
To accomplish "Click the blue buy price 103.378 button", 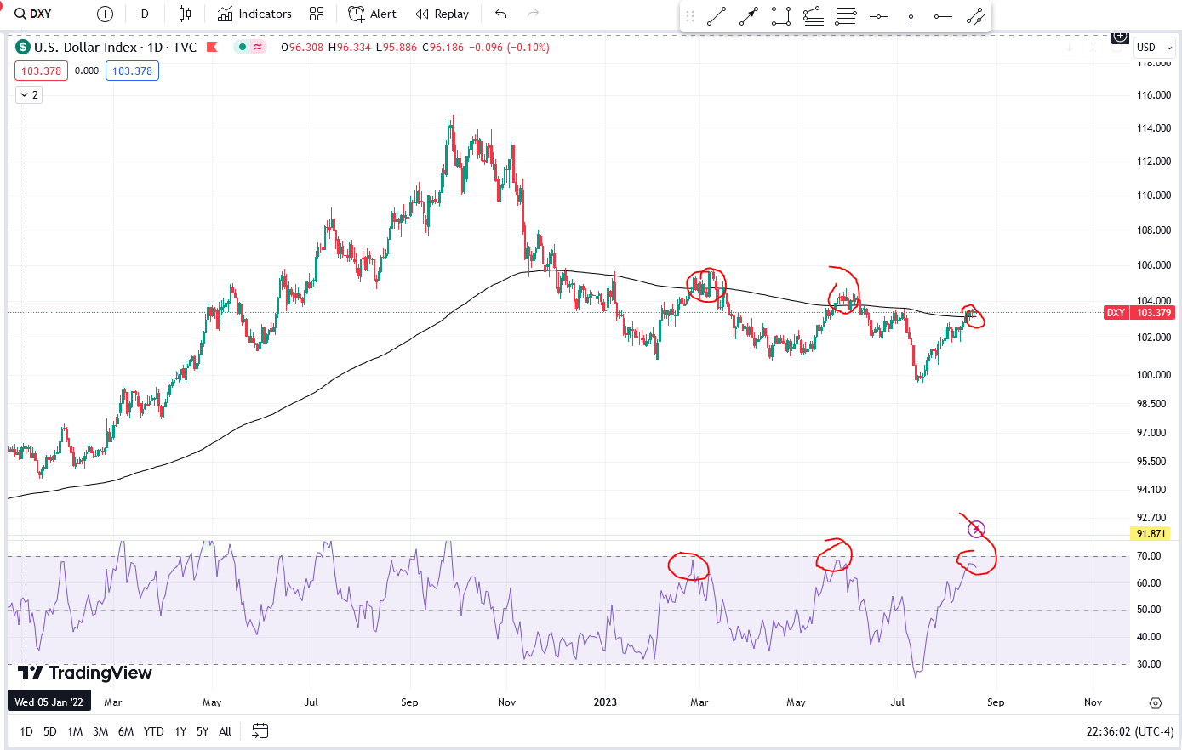I will pyautogui.click(x=132, y=71).
